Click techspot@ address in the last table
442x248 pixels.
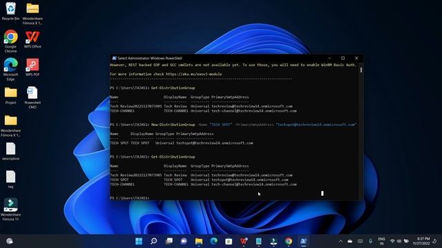250,180
